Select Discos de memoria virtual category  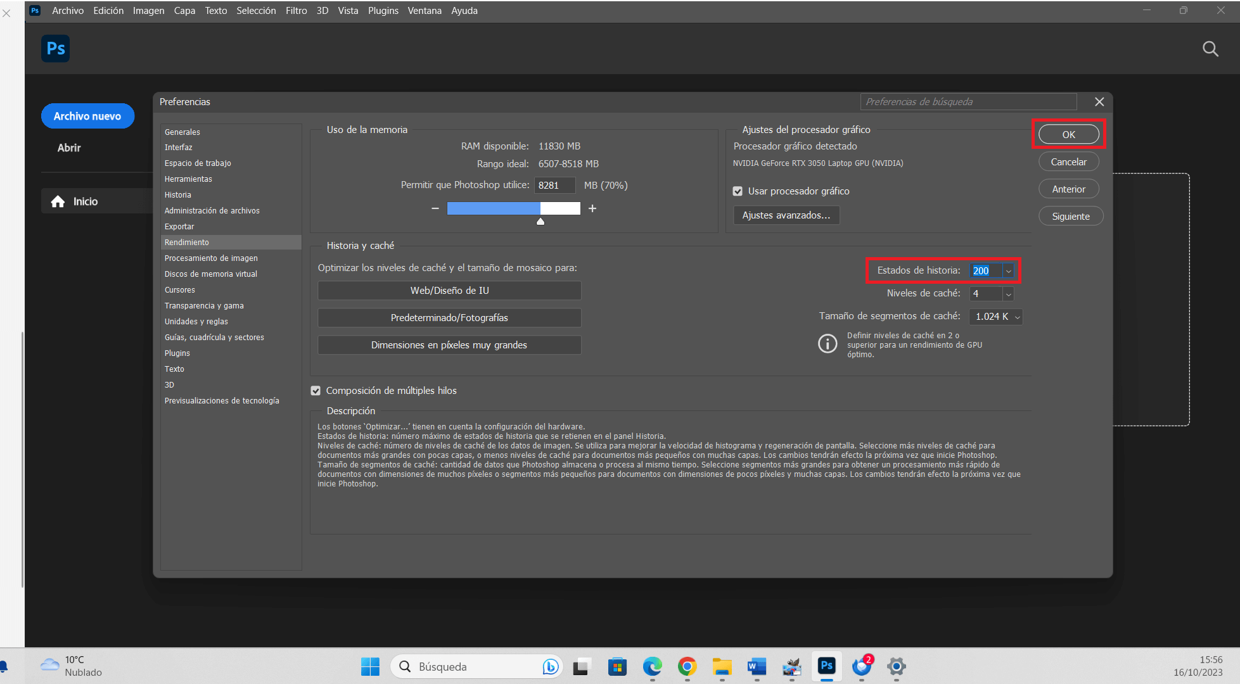click(x=211, y=274)
